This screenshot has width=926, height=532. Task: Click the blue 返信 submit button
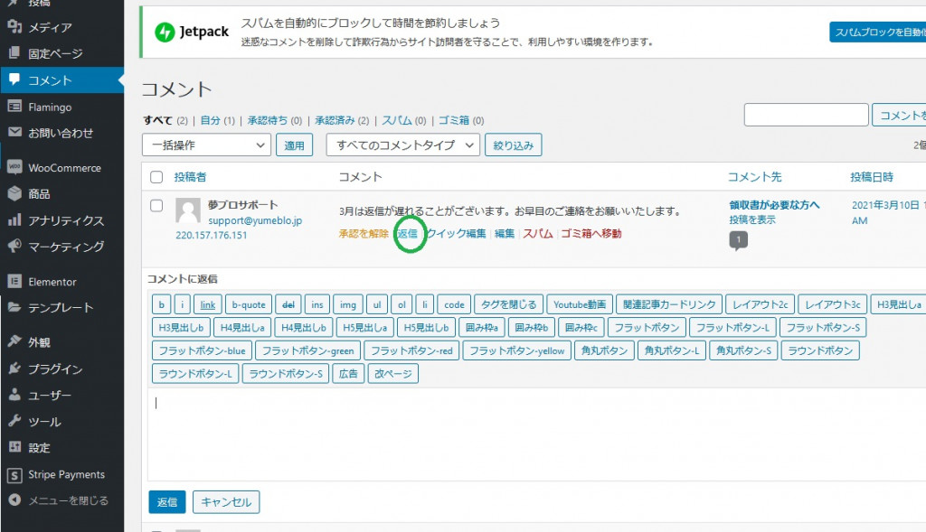167,502
